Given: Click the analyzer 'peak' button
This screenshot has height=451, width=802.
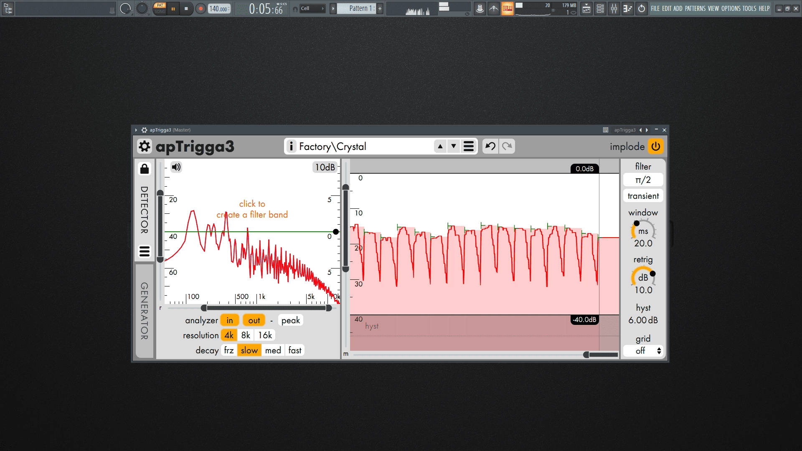Looking at the screenshot, I should click(x=291, y=320).
